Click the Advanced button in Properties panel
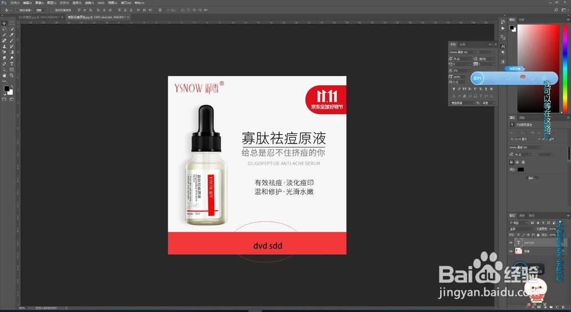The width and height of the screenshot is (571, 312). tap(532, 178)
